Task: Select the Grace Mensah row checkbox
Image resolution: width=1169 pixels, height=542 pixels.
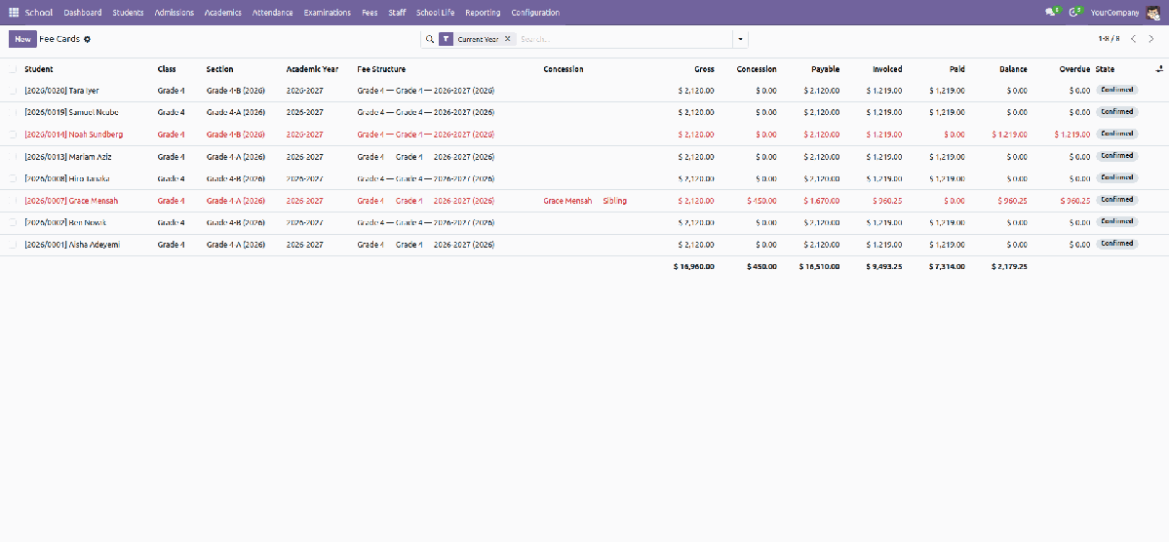Action: 12,201
